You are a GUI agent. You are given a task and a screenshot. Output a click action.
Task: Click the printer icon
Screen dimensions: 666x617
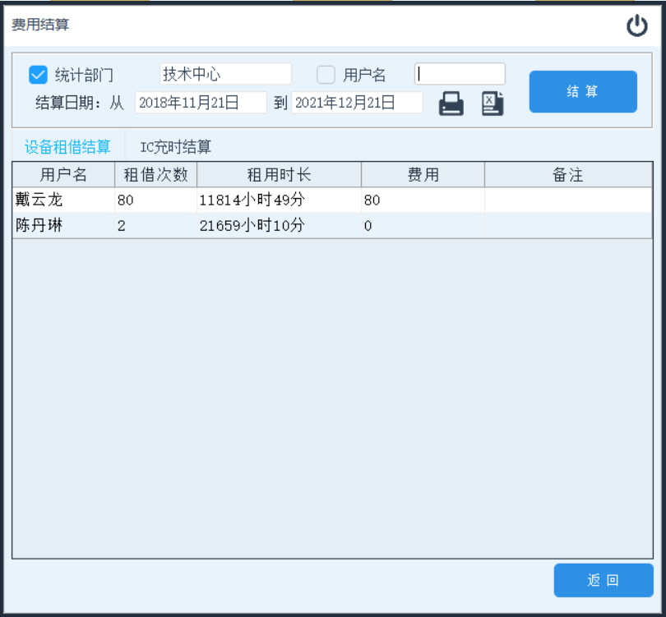(x=451, y=104)
